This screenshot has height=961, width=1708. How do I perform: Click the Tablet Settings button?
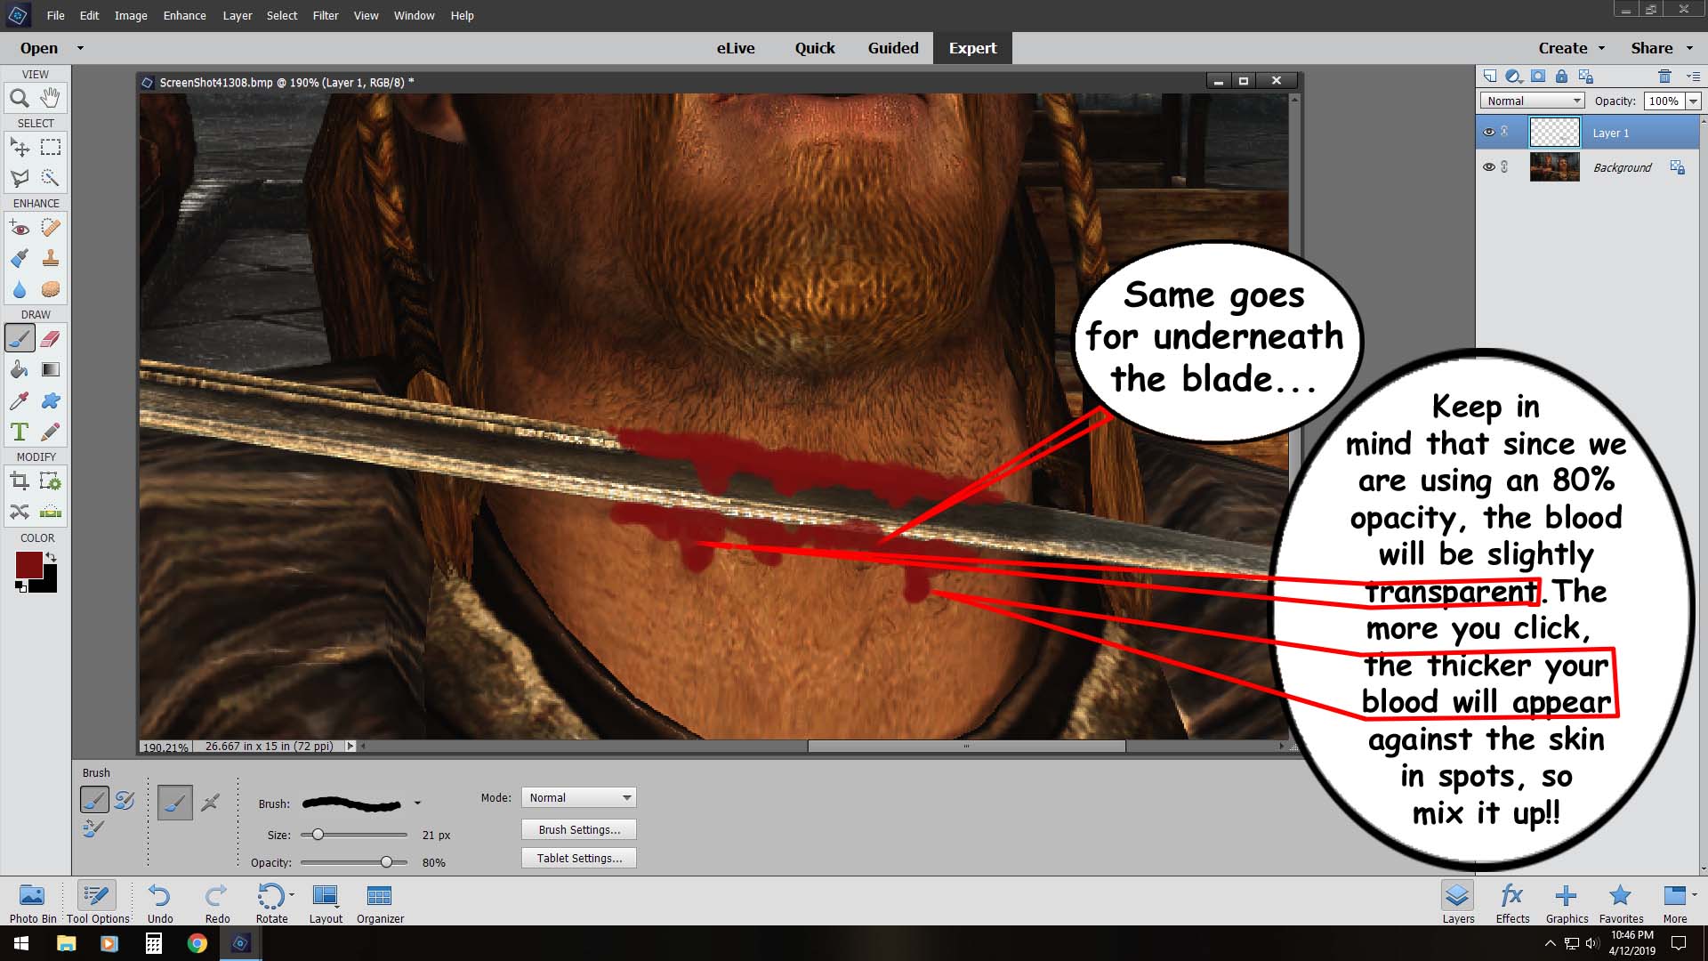coord(579,858)
